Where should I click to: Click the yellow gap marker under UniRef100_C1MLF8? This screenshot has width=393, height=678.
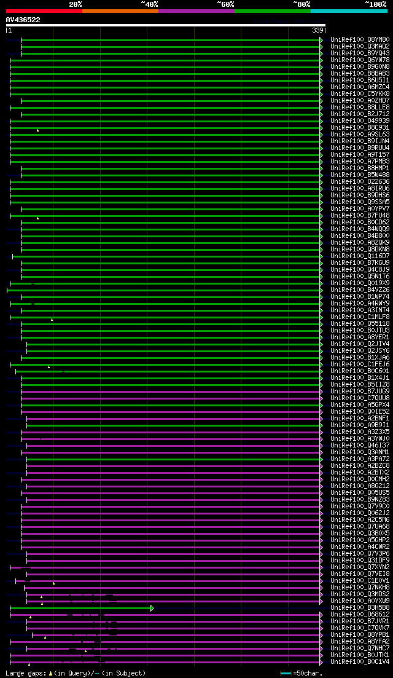tap(52, 320)
